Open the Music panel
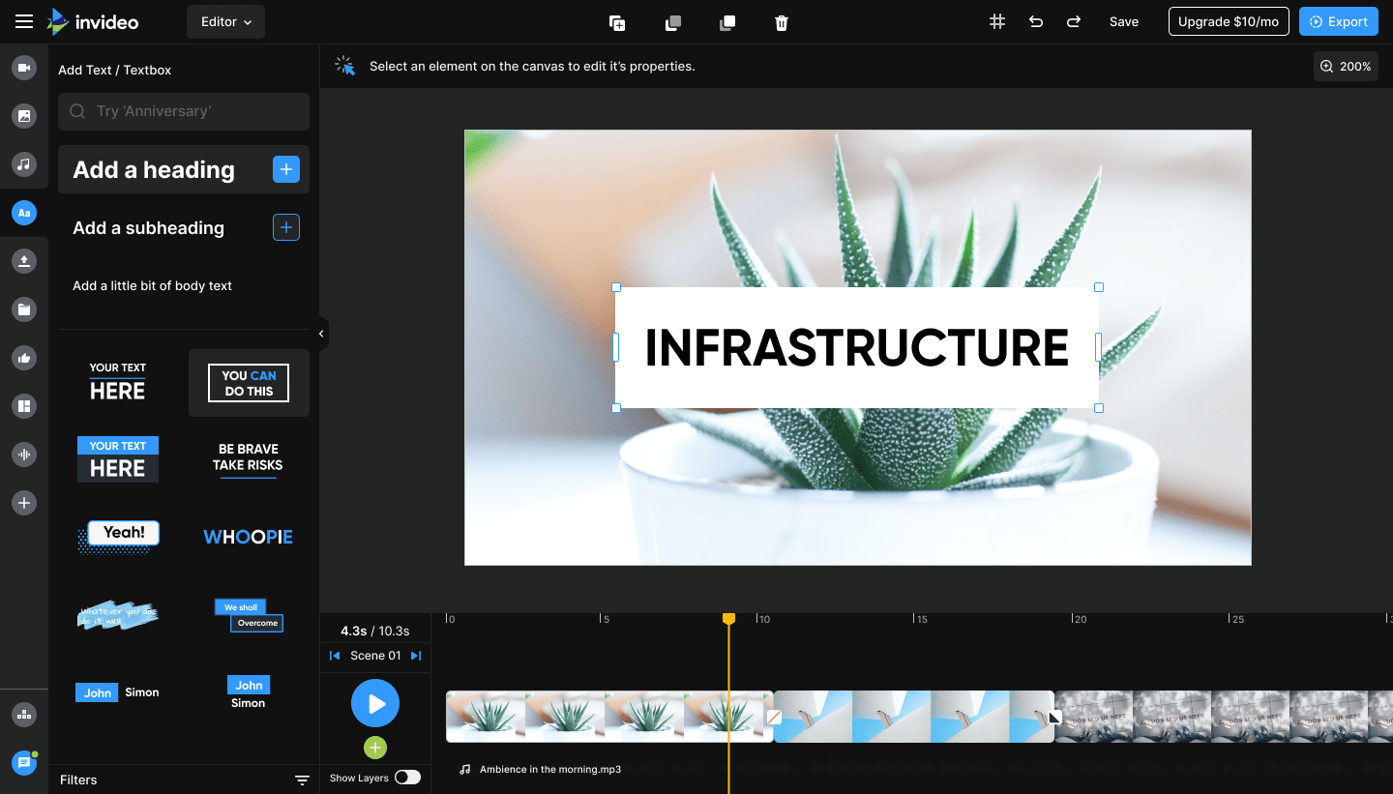 pyautogui.click(x=24, y=164)
